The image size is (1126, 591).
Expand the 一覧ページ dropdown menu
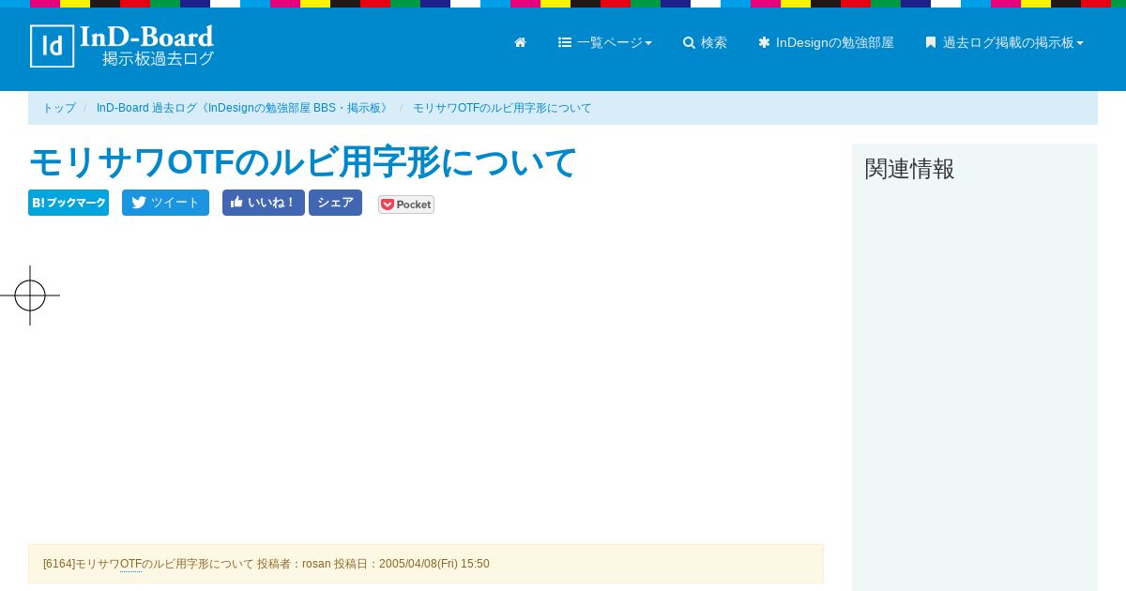pos(605,43)
